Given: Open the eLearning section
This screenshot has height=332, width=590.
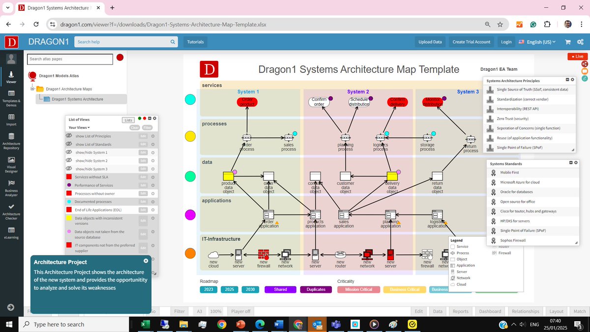Looking at the screenshot, I should tap(11, 231).
